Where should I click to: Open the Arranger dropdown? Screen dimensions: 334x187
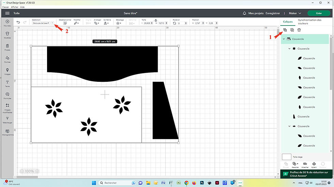(96, 23)
